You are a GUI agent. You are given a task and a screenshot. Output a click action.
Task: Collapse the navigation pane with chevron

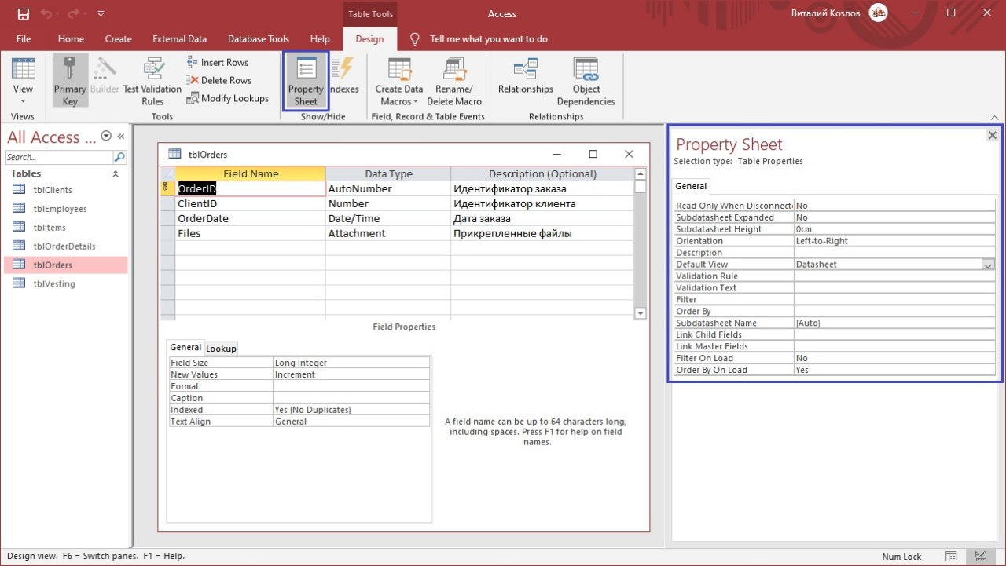click(x=121, y=137)
